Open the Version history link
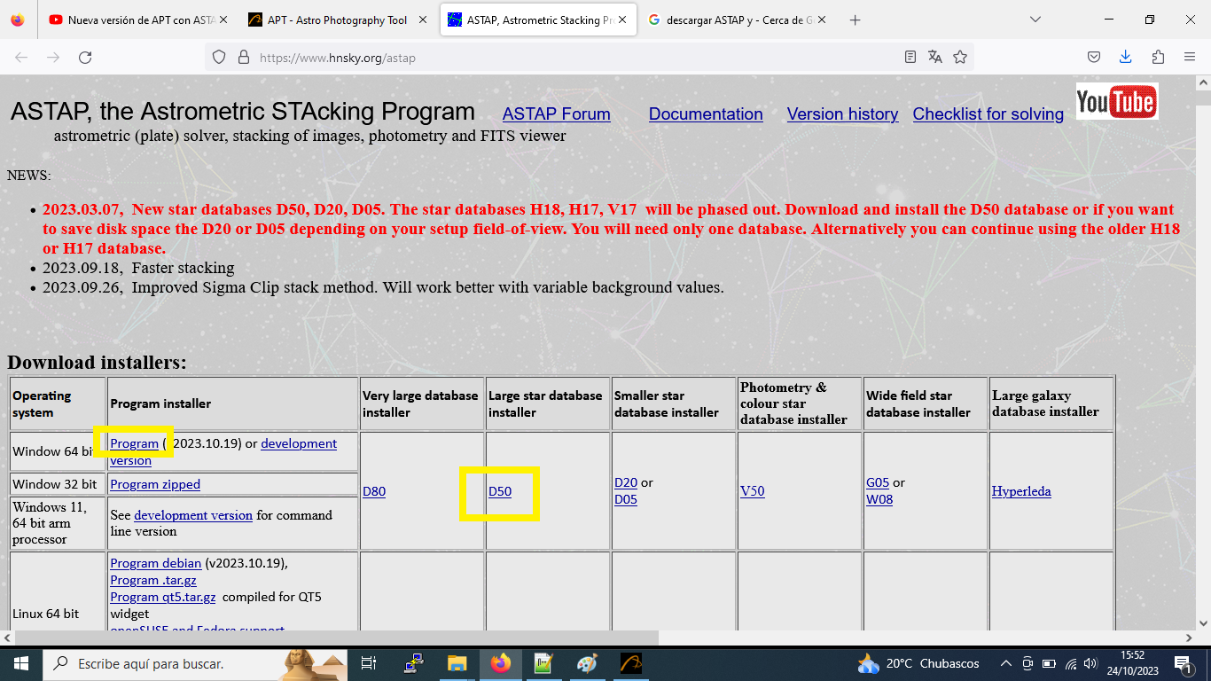Screen dimensions: 1211x681 click(842, 114)
